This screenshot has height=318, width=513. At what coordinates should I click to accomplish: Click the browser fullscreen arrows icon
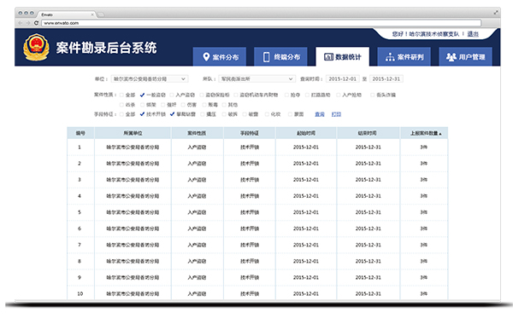tap(496, 13)
